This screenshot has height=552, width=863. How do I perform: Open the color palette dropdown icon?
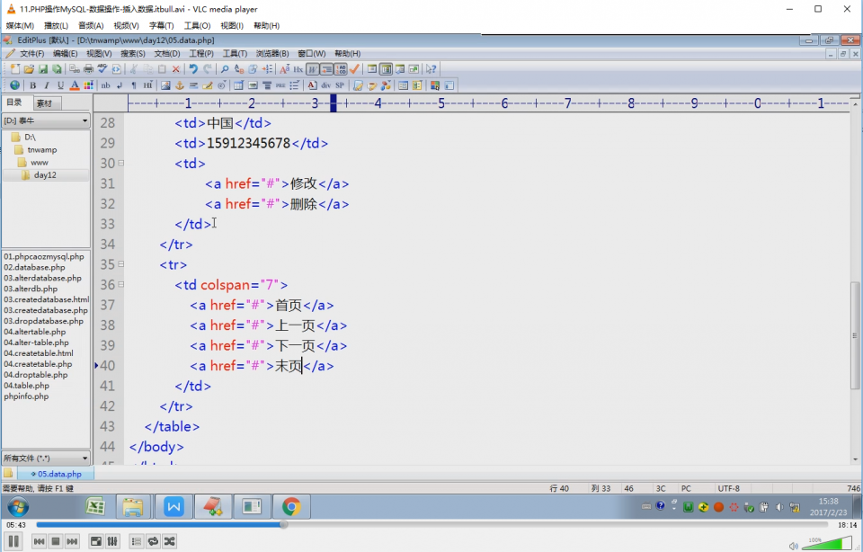tap(89, 85)
